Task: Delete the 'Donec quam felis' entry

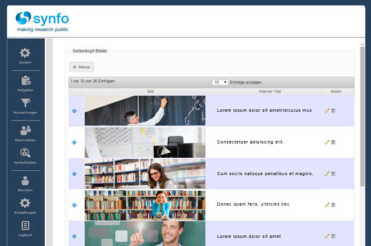Action: 334,205
